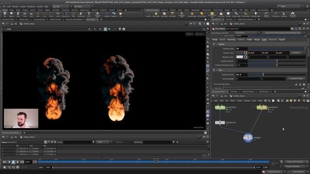Switch to the Fields parameter tab
Screen dimensions: 310x174
(249, 40)
